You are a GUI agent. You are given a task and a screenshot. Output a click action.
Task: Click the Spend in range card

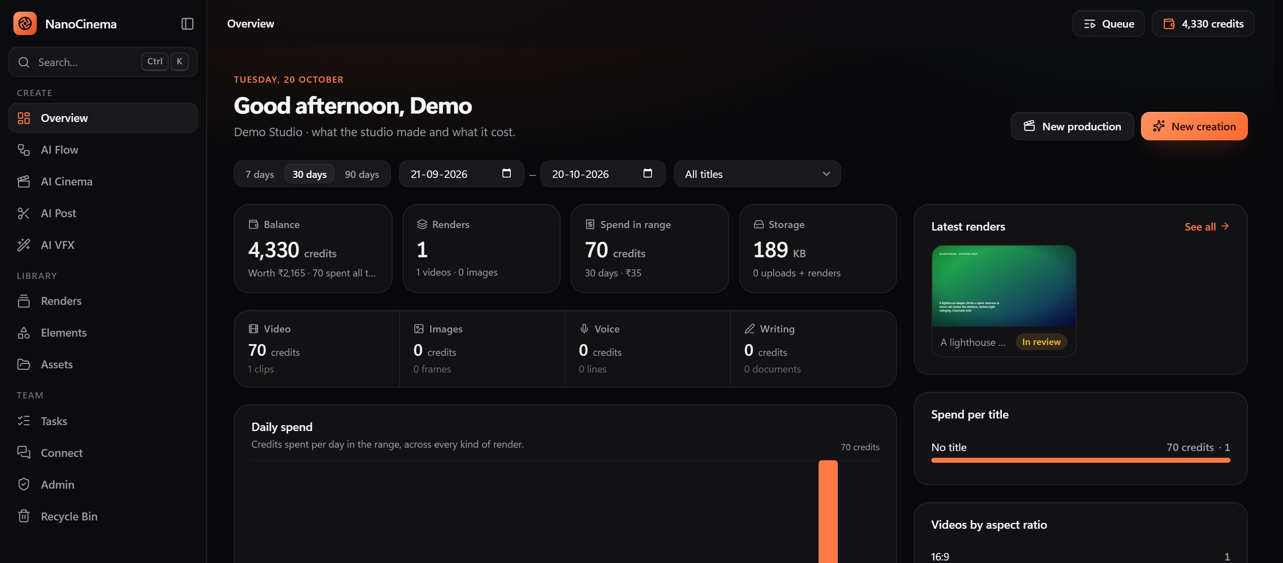coord(649,249)
